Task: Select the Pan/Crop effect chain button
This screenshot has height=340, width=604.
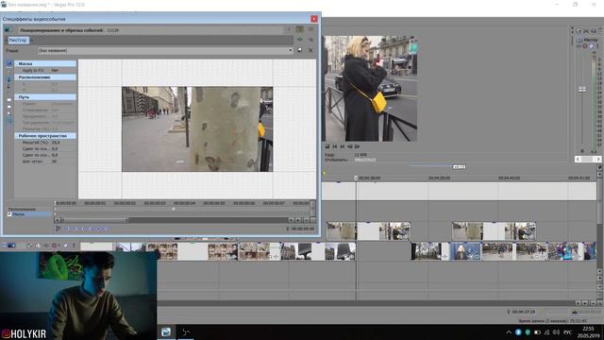Action: click(x=18, y=40)
